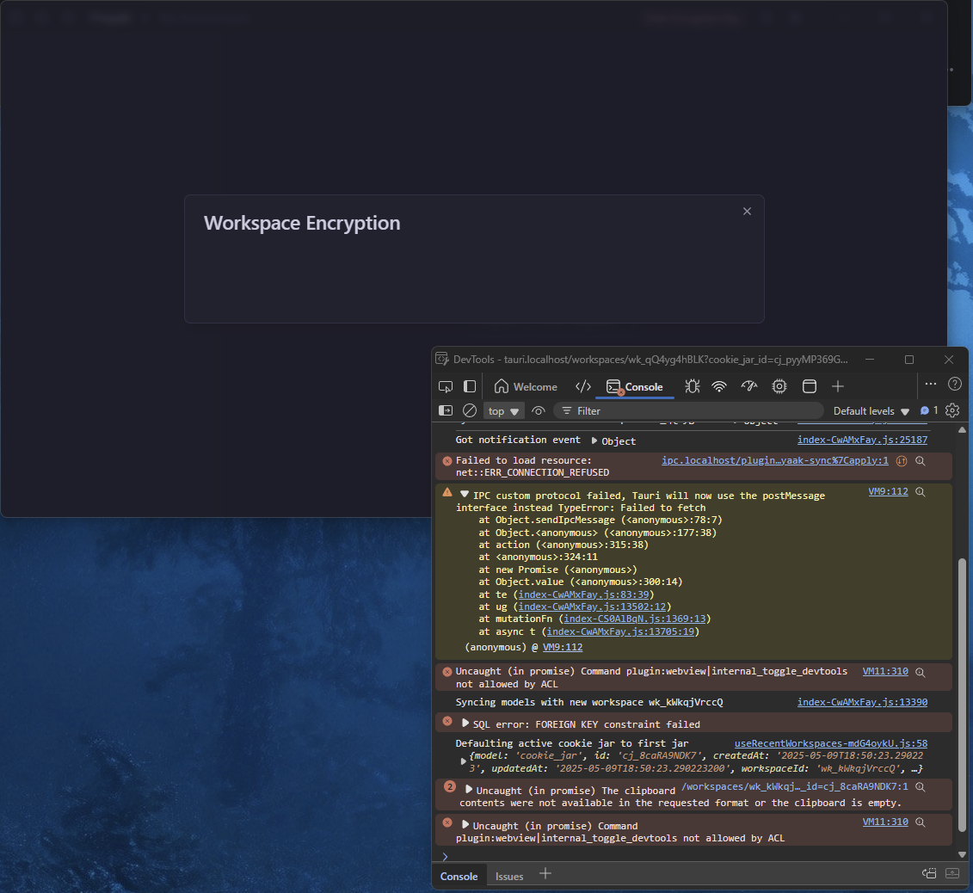Open the Sources bug icon panel

tap(692, 386)
